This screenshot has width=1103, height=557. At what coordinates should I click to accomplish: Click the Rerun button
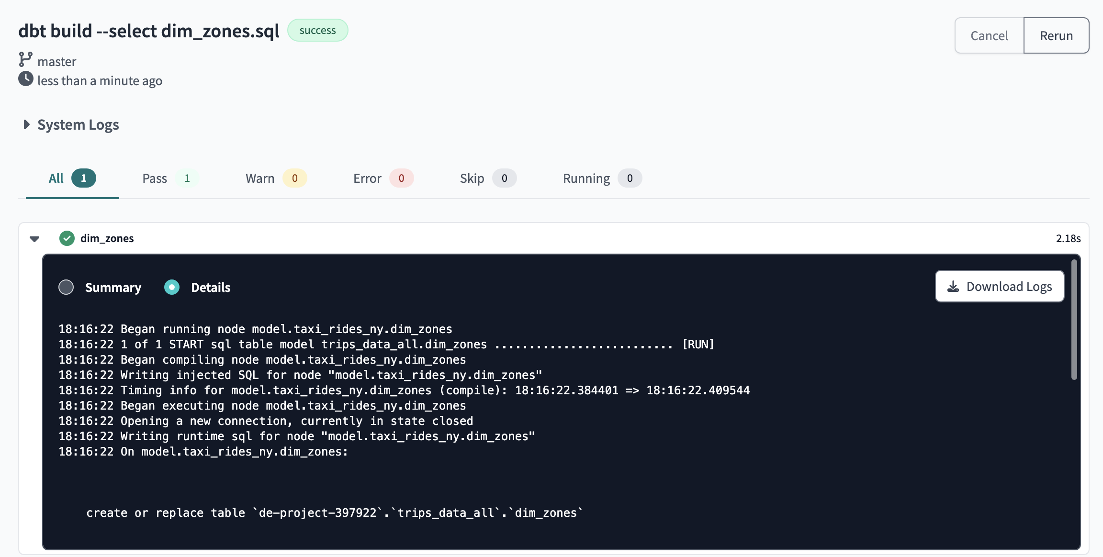click(1057, 35)
